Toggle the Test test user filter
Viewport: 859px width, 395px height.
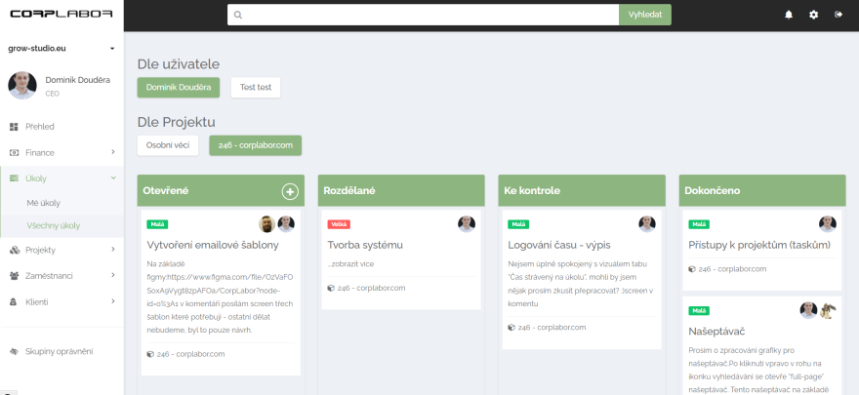click(256, 88)
